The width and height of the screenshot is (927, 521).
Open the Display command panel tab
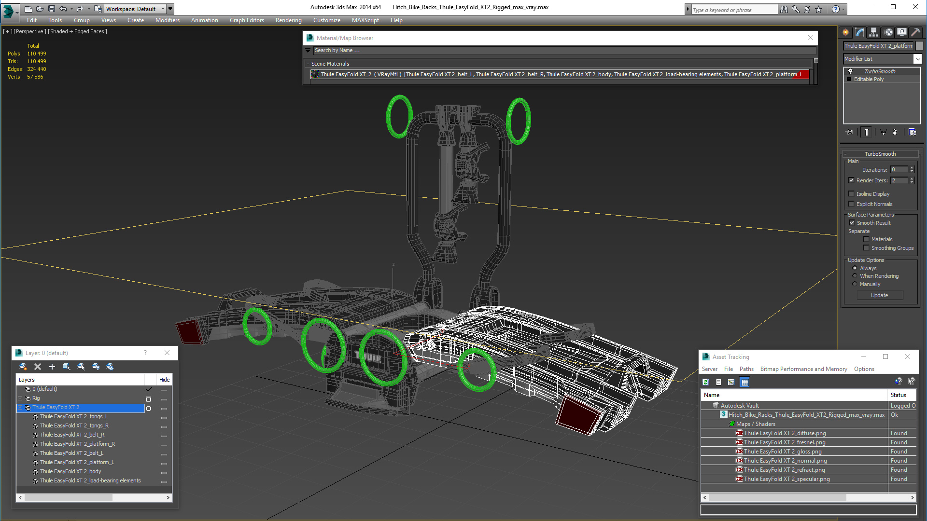click(902, 32)
